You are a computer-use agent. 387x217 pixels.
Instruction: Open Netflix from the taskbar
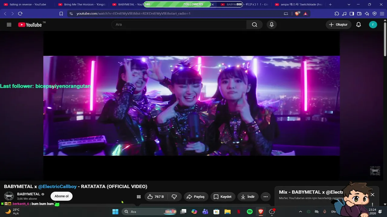point(239,212)
